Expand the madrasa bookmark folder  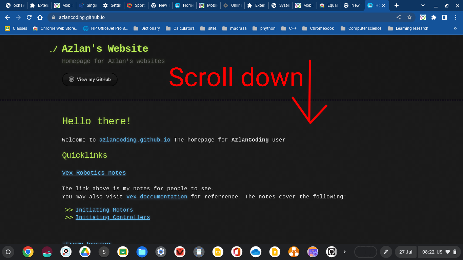[235, 28]
